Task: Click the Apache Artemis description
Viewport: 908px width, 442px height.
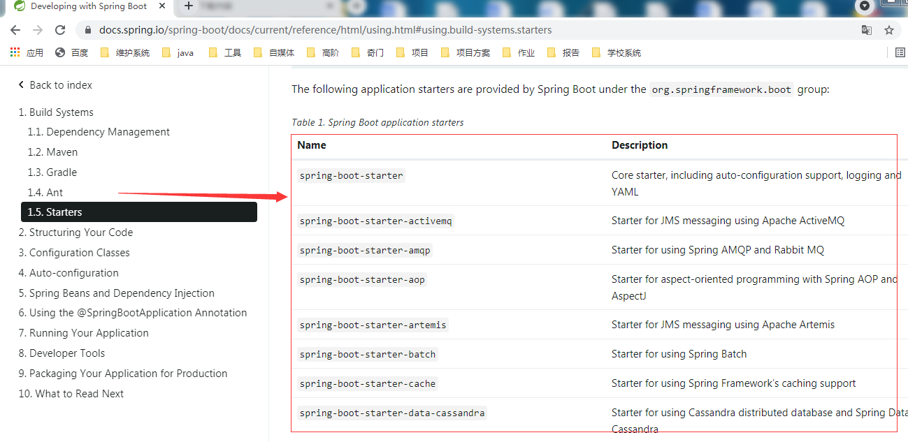Action: point(723,325)
